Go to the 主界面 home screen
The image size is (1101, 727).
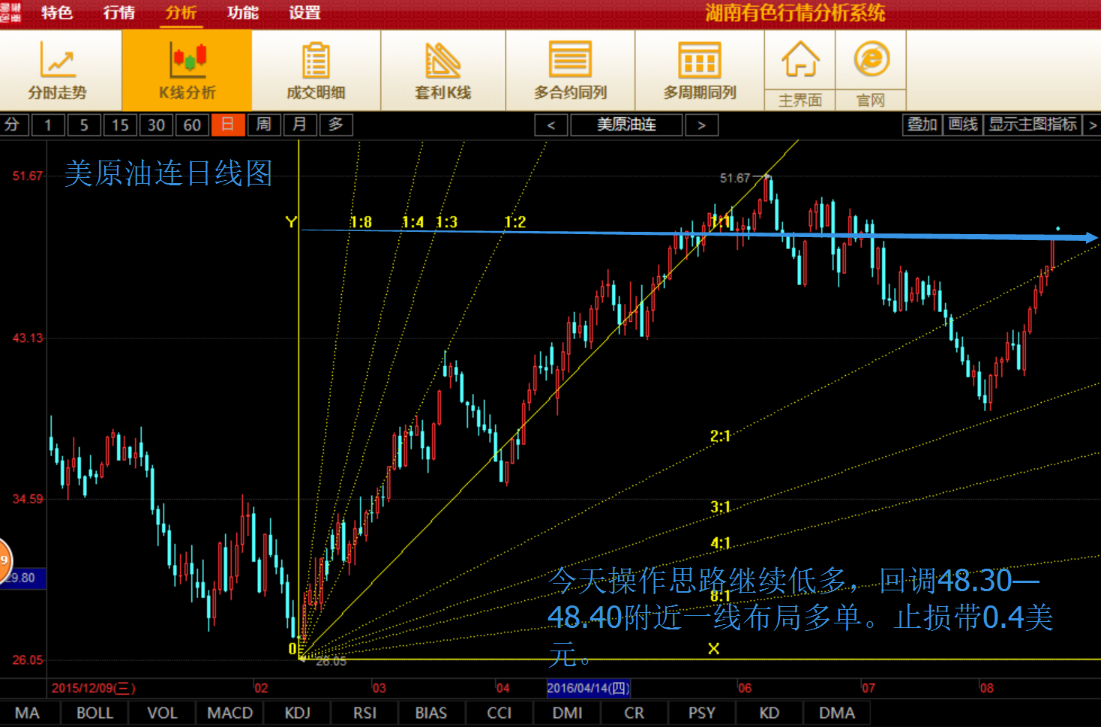[x=800, y=71]
